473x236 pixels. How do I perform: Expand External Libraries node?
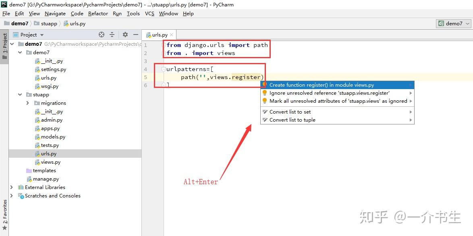click(11, 187)
